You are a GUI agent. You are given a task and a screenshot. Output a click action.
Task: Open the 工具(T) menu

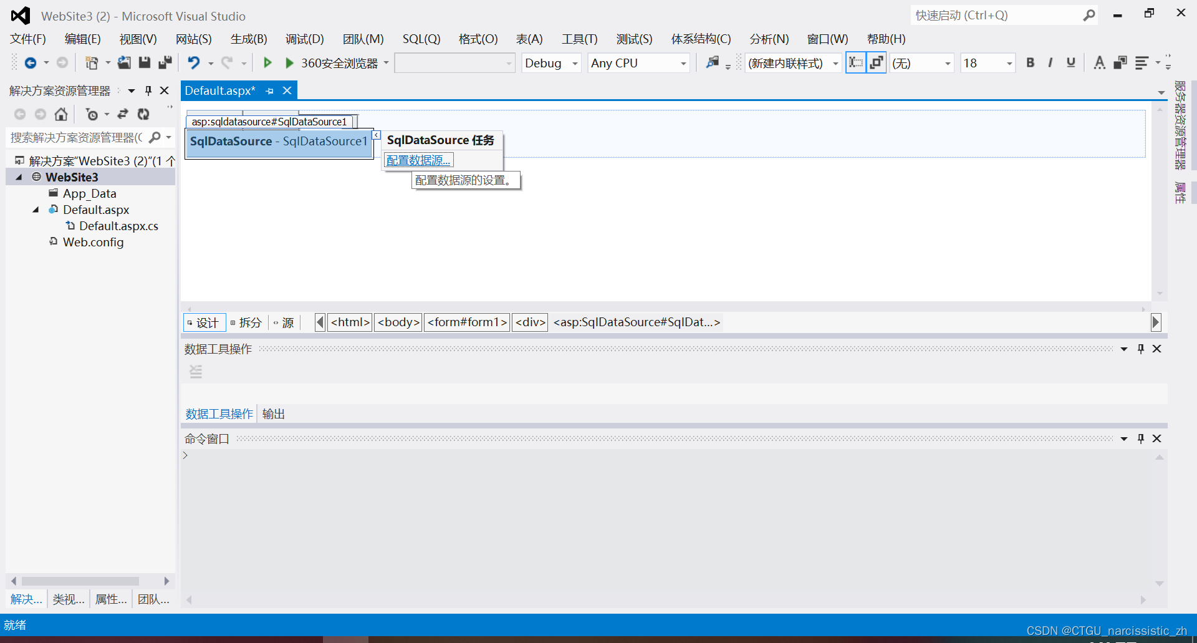point(580,39)
